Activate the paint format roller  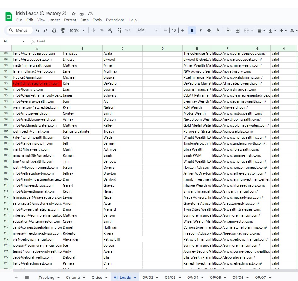(62, 31)
